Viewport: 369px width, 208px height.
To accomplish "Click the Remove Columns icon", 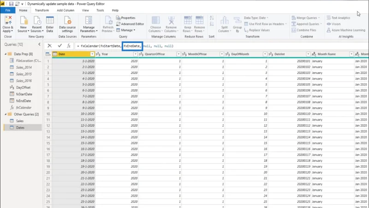I will click(171, 20).
